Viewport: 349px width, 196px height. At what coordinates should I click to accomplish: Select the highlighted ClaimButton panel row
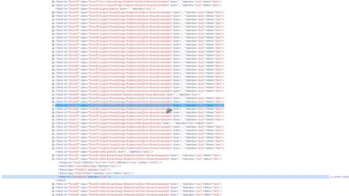(x=165, y=177)
